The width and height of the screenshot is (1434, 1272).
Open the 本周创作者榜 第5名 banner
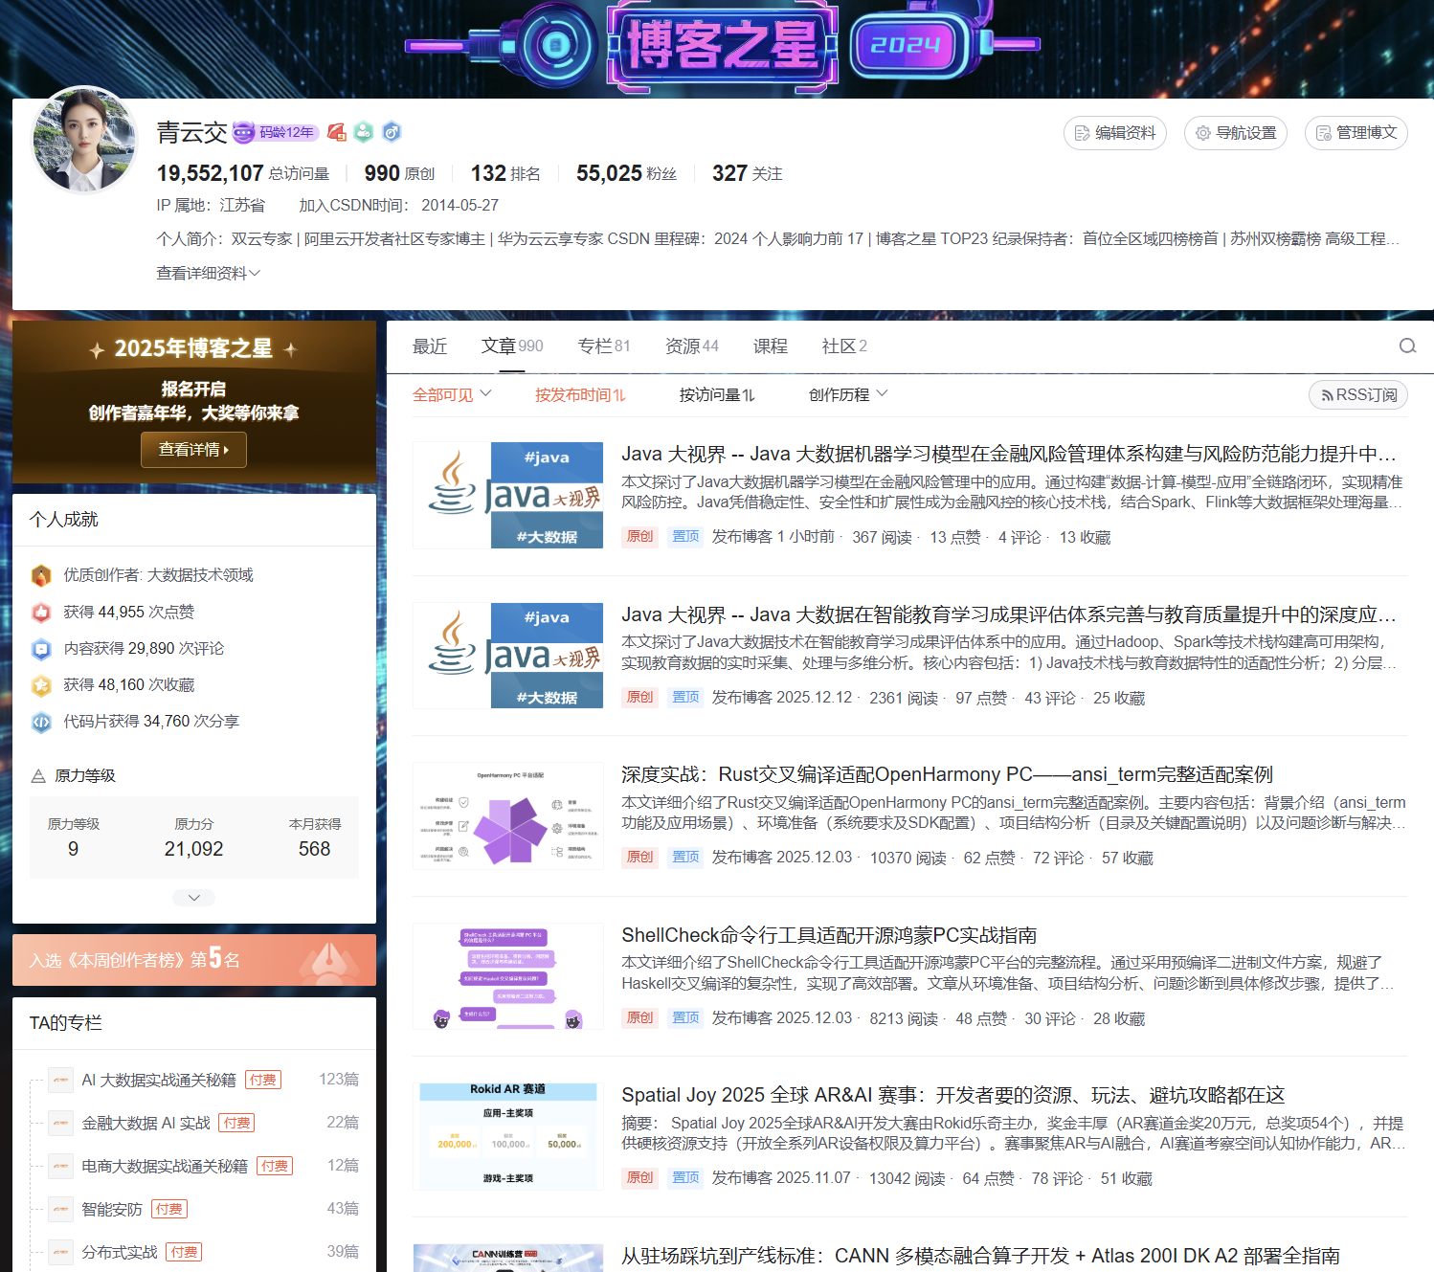[194, 960]
